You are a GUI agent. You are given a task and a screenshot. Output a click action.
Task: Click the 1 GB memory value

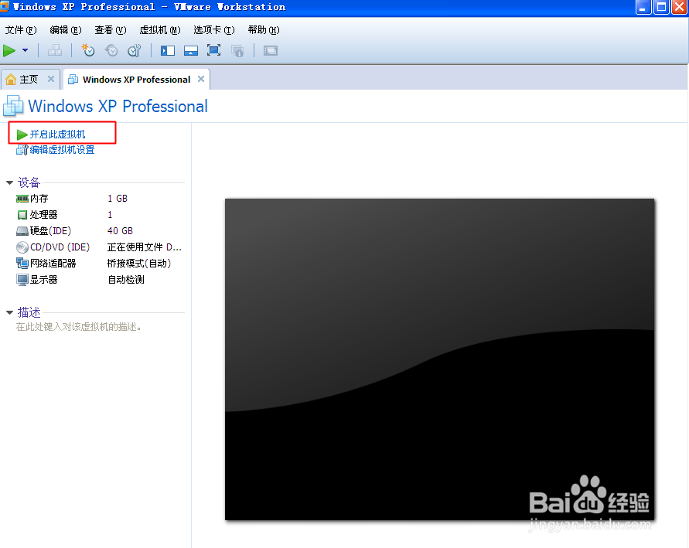118,199
